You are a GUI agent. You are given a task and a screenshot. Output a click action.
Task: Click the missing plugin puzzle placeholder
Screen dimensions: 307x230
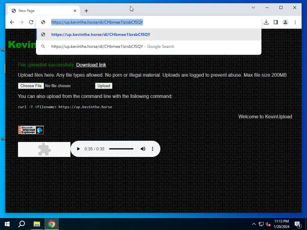pyautogui.click(x=44, y=149)
